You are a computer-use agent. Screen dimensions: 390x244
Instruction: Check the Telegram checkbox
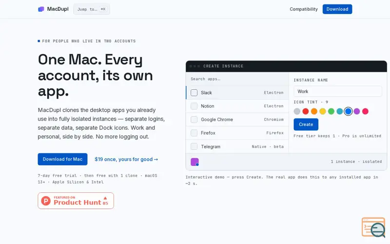(x=194, y=146)
